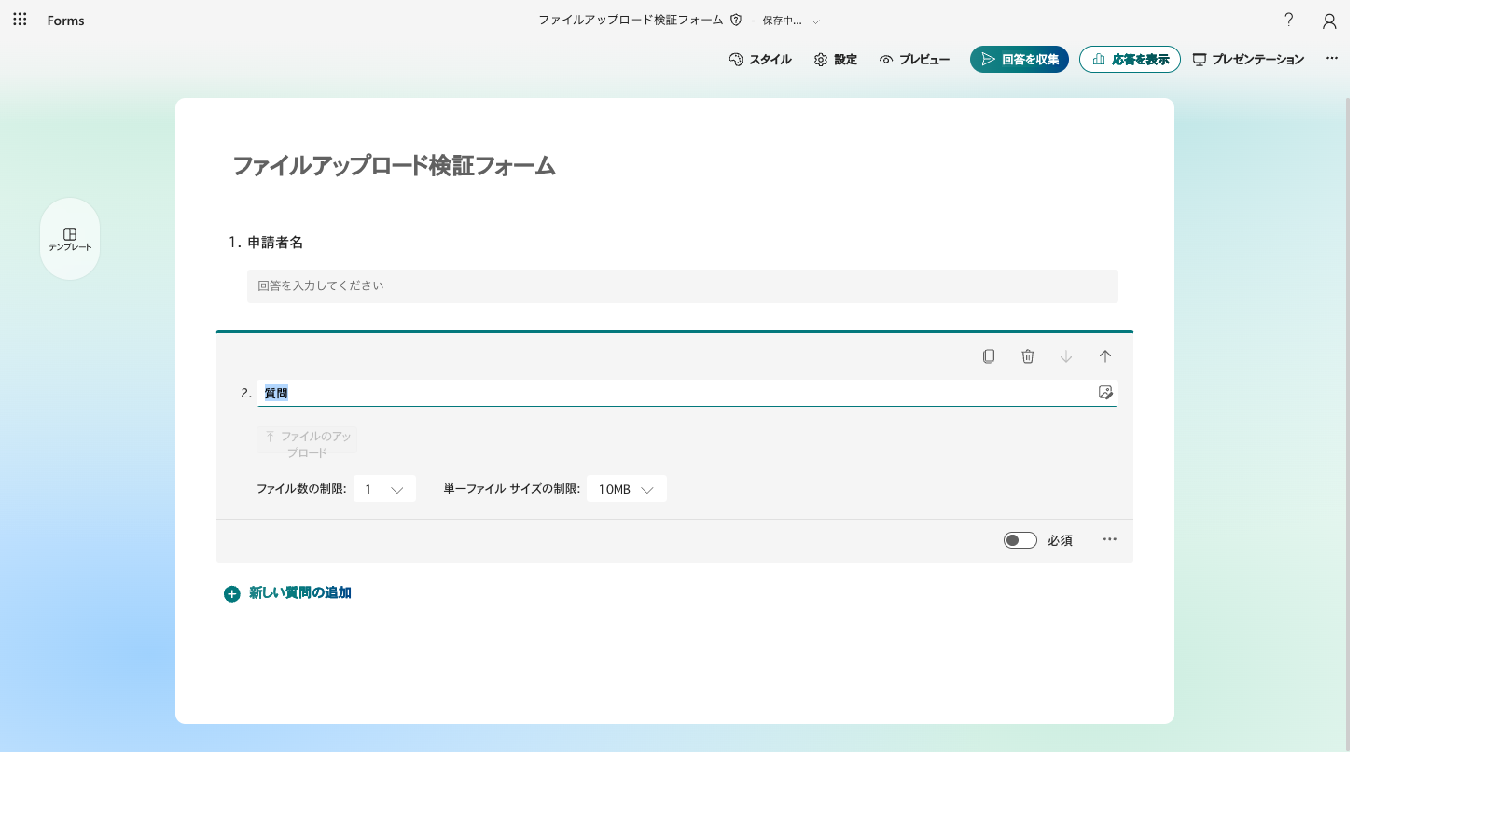Click the page vertical scrollbar
This screenshot has width=1499, height=835.
(1347, 424)
